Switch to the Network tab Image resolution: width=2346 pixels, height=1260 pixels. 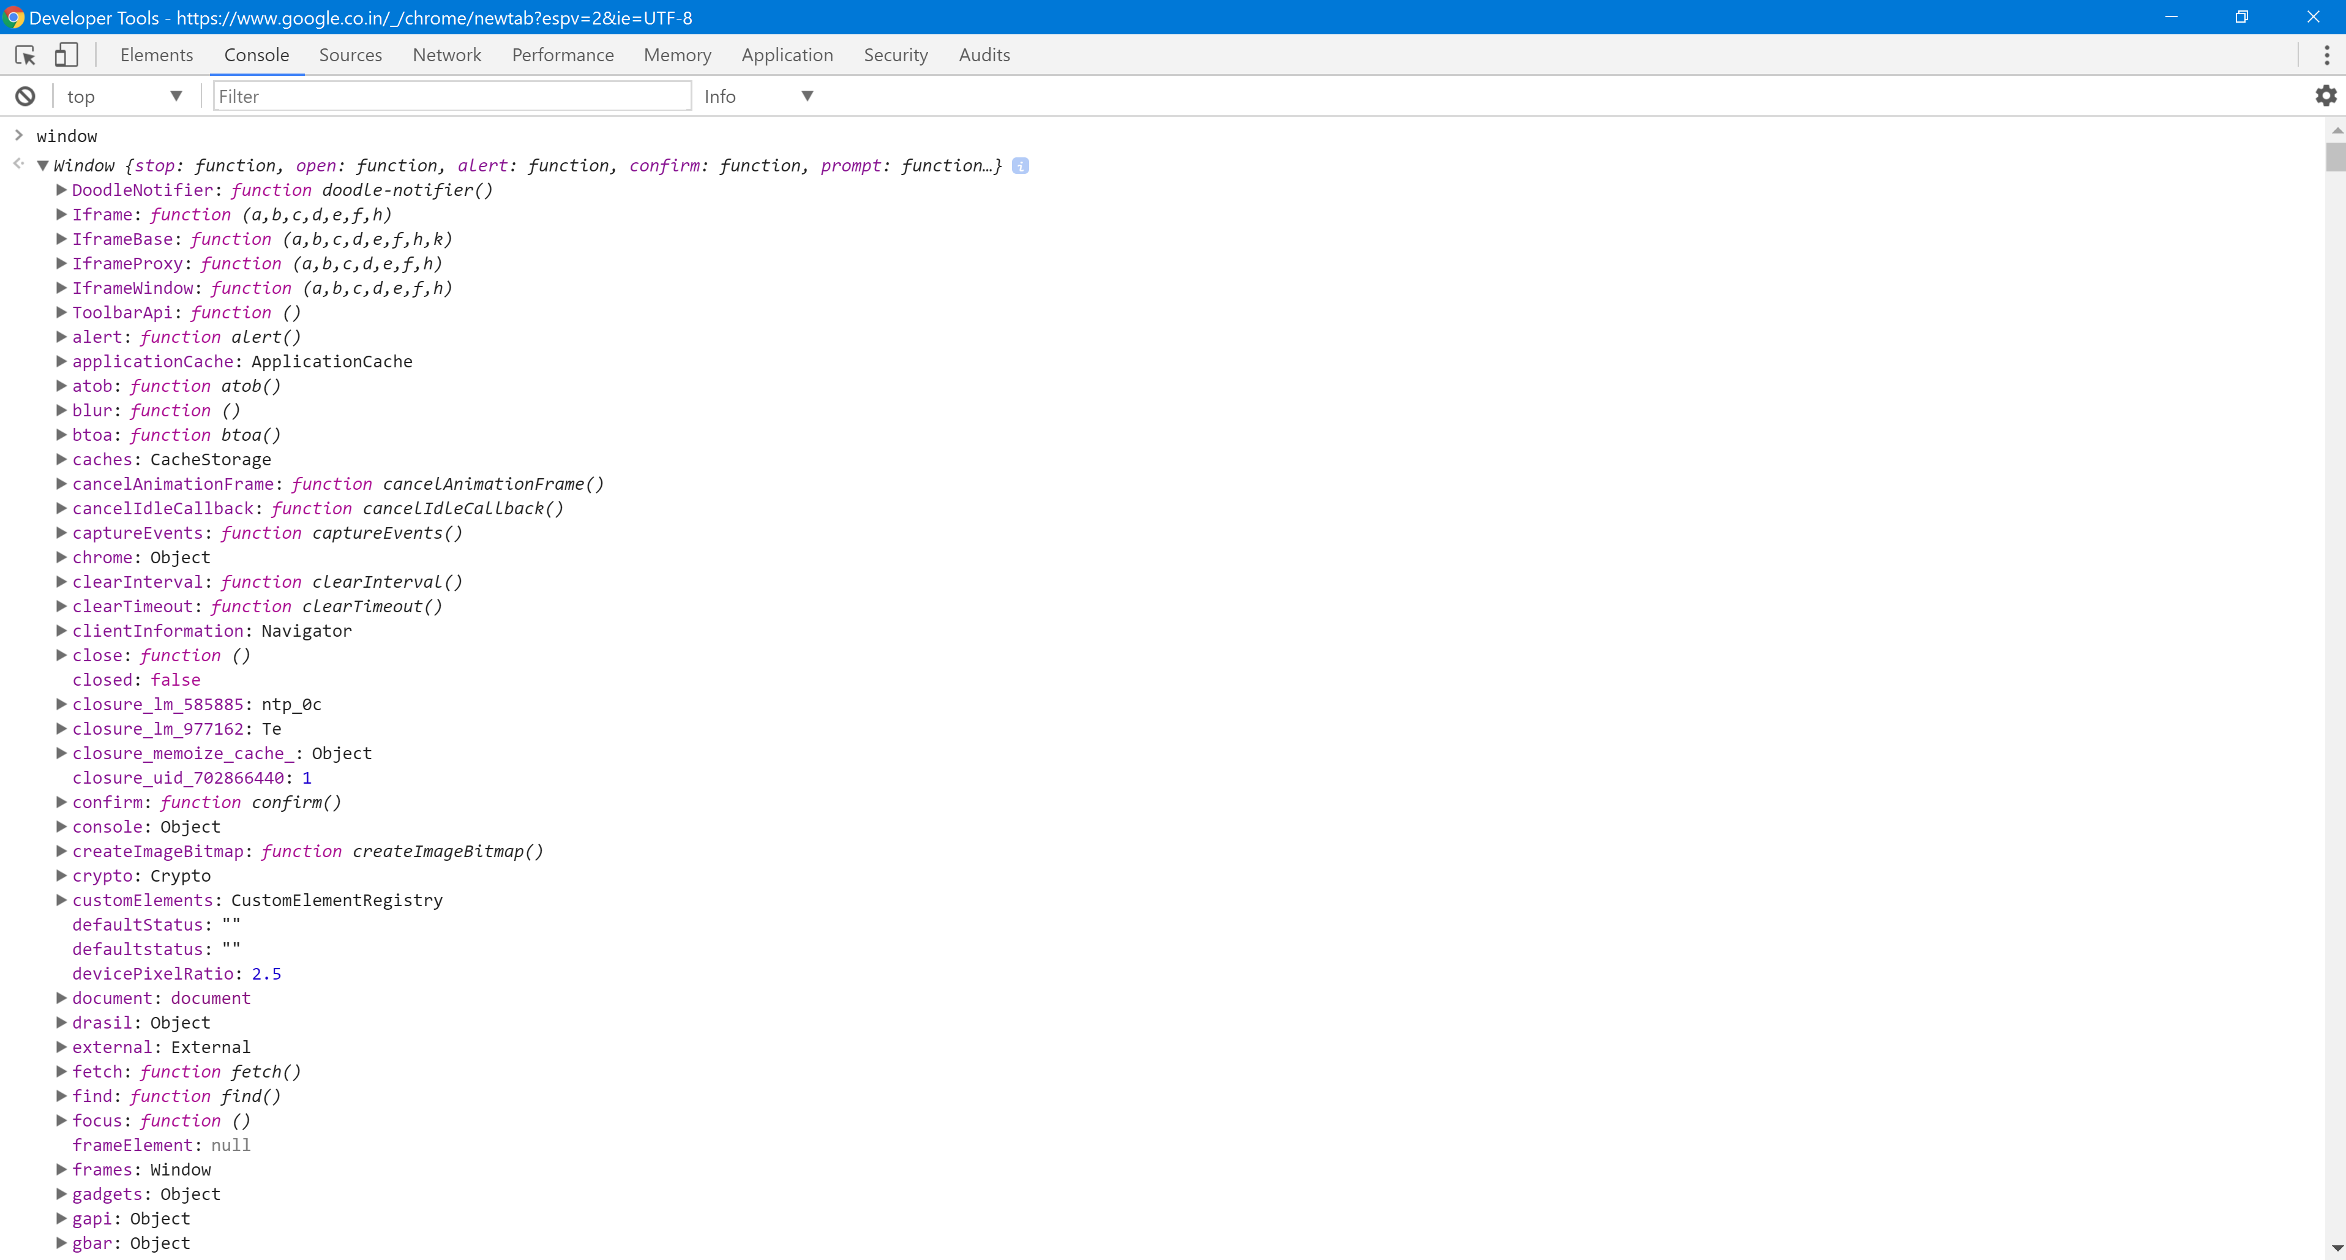446,56
